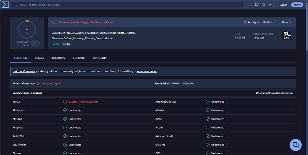The height and width of the screenshot is (155, 308).
Task: Click the community score vote control
Action: [x=35, y=43]
